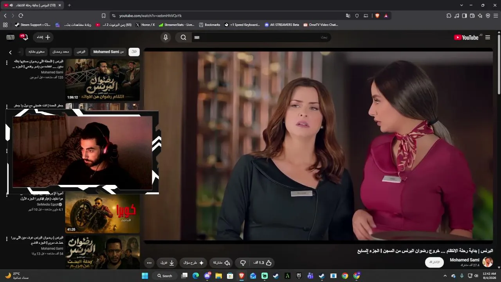Bookmark this page in the address bar
Screen dimensions: 501x282
point(103,16)
